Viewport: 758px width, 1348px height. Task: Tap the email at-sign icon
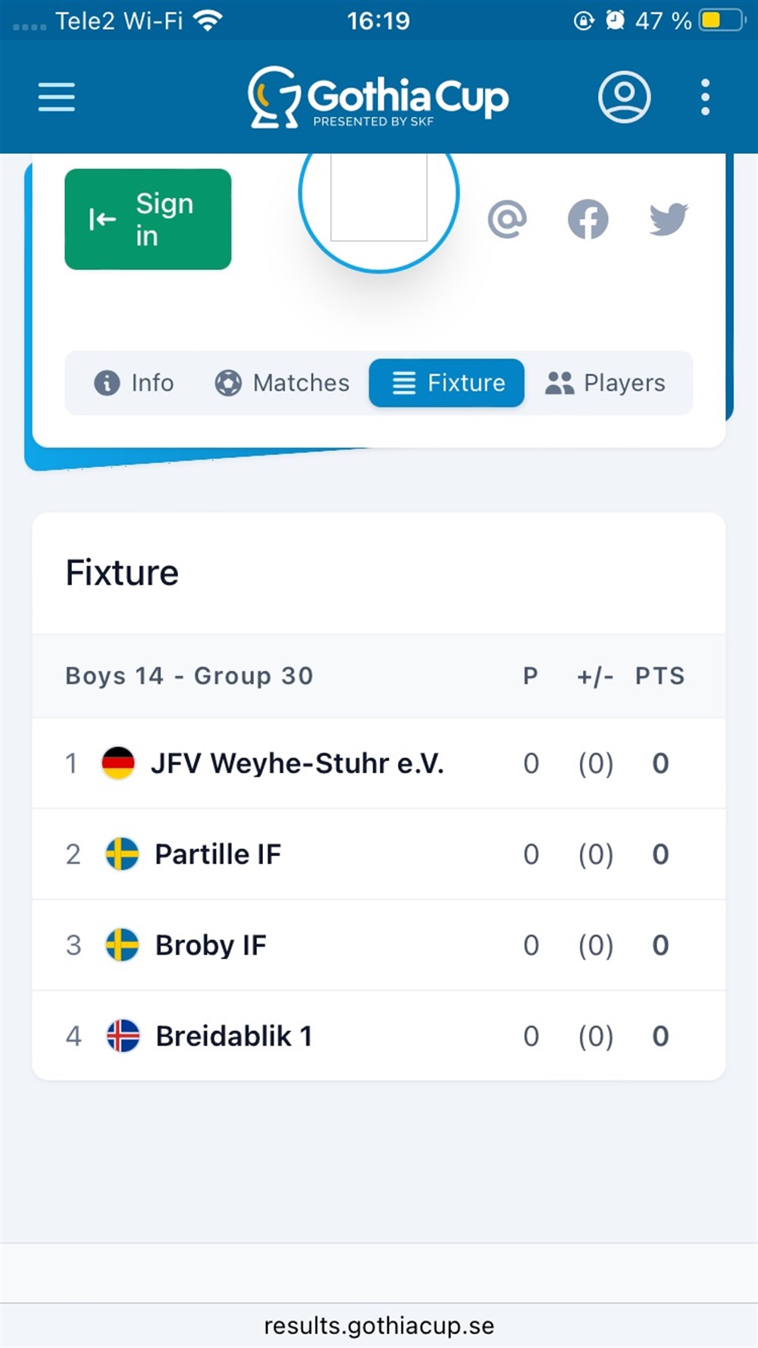point(507,219)
